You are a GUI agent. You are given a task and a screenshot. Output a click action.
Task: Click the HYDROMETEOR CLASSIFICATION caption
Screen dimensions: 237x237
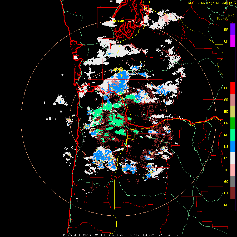tap(92, 235)
